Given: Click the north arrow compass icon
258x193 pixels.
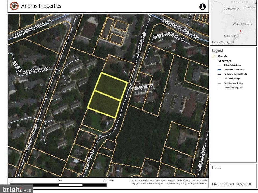Looking at the screenshot, I should (x=203, y=6).
